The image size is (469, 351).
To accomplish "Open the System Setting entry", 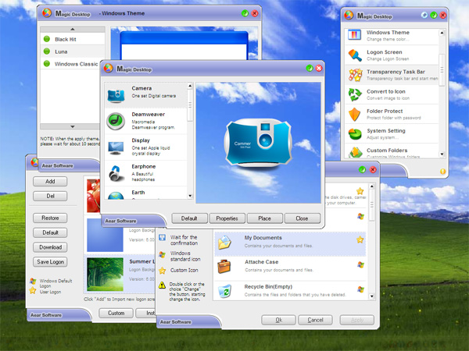I will tap(392, 134).
